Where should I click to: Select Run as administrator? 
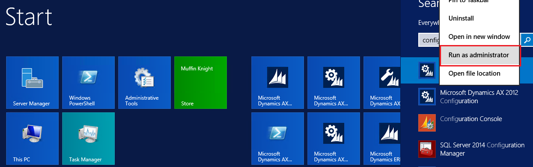[x=480, y=56]
